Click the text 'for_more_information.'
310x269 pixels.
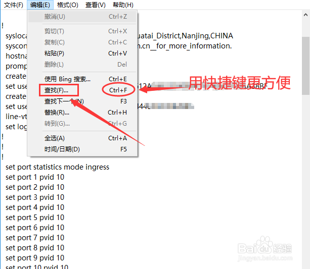pos(194,46)
